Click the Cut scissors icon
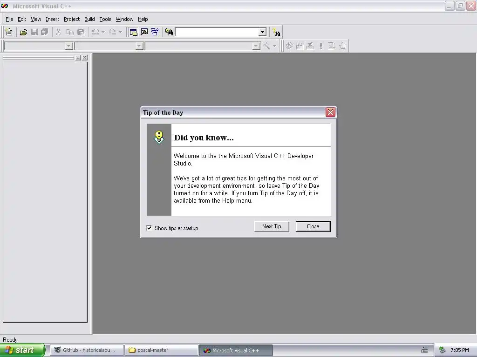477x357 pixels. pyautogui.click(x=58, y=32)
